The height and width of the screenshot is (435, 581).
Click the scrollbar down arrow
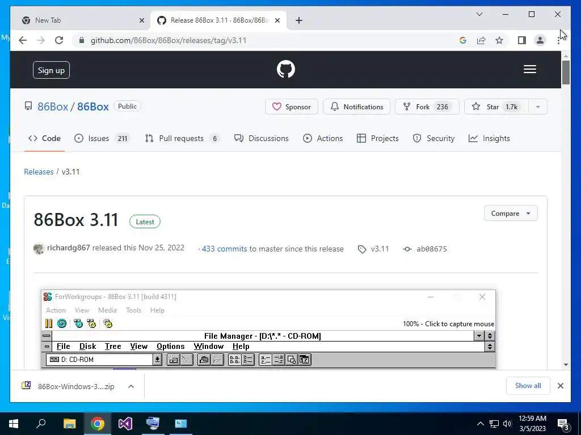566,365
